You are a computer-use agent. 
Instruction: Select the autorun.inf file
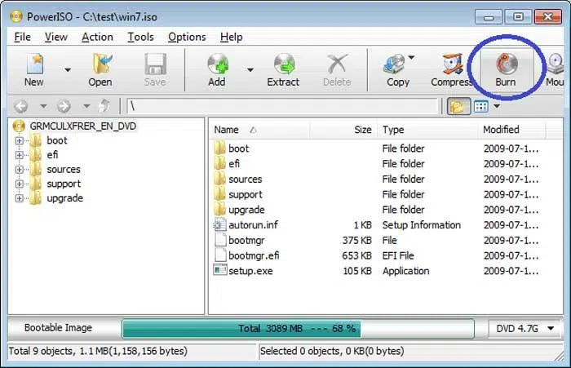253,225
